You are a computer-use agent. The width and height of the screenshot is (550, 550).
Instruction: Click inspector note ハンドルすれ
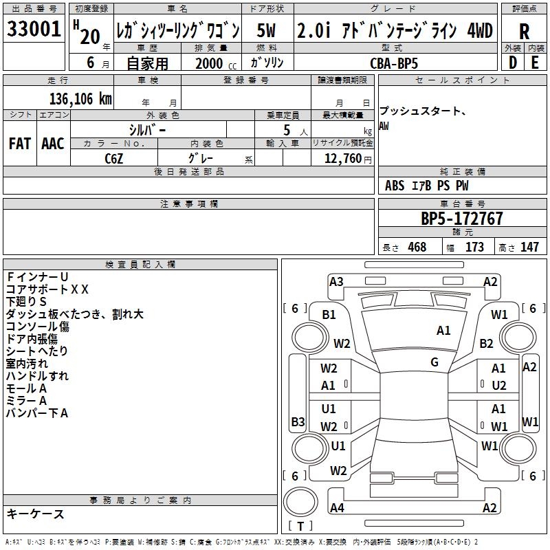click(38, 376)
